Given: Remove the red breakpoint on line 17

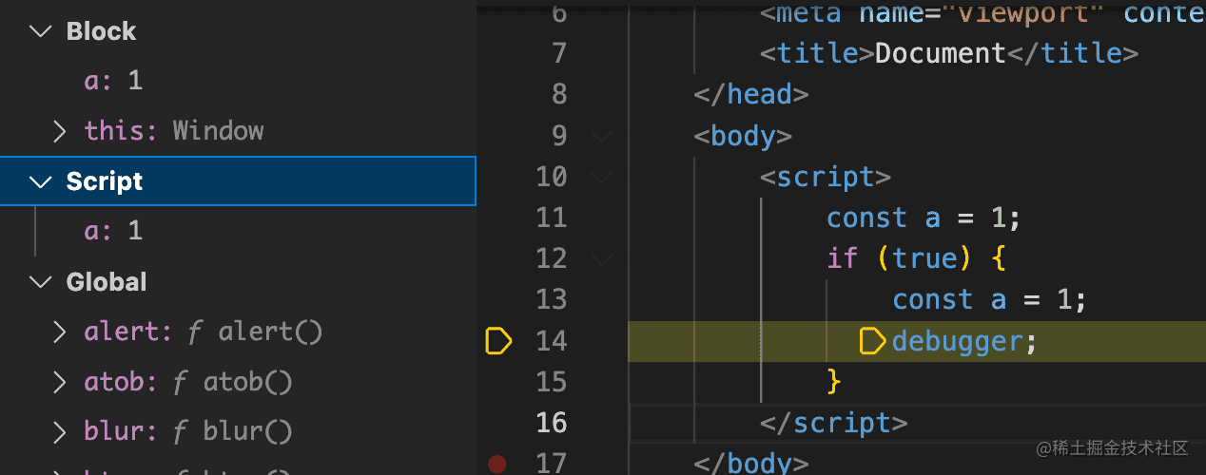Looking at the screenshot, I should coord(496,464).
